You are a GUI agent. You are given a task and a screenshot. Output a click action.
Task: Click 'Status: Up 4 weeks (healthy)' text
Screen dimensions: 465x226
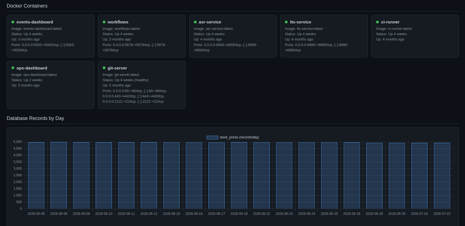(126, 80)
